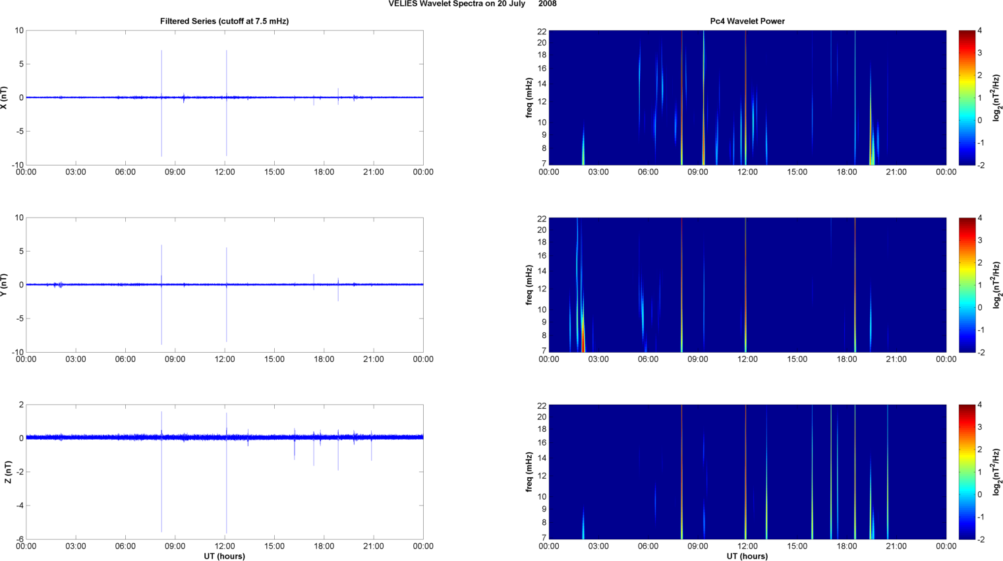
Task: Click log2(nT²/Hz) label beside middle colorbar
Action: tap(996, 285)
